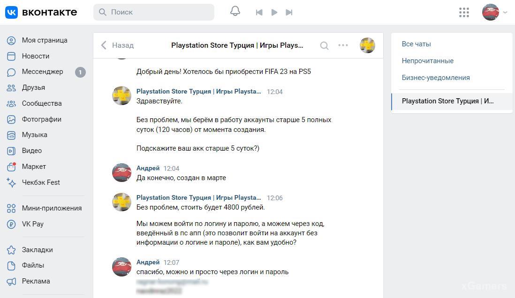Select message 'Да конечно, создан в марте'
This screenshot has width=515, height=298.
(x=182, y=178)
